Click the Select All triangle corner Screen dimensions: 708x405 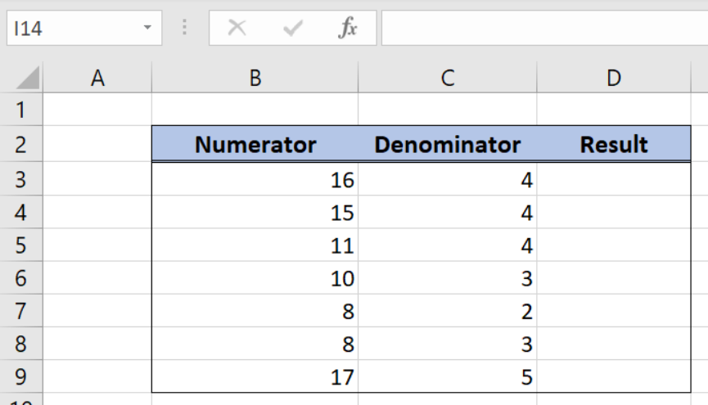pyautogui.click(x=28, y=78)
